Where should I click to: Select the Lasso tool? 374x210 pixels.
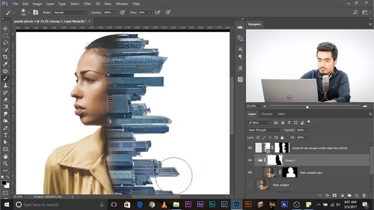(x=5, y=43)
